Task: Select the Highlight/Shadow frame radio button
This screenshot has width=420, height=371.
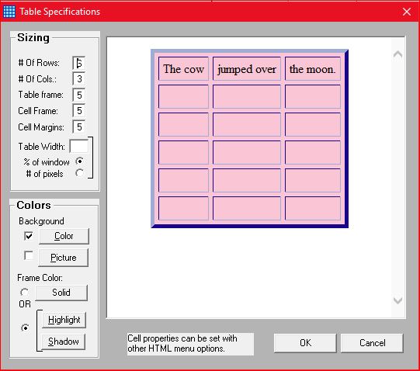Action: tap(25, 328)
